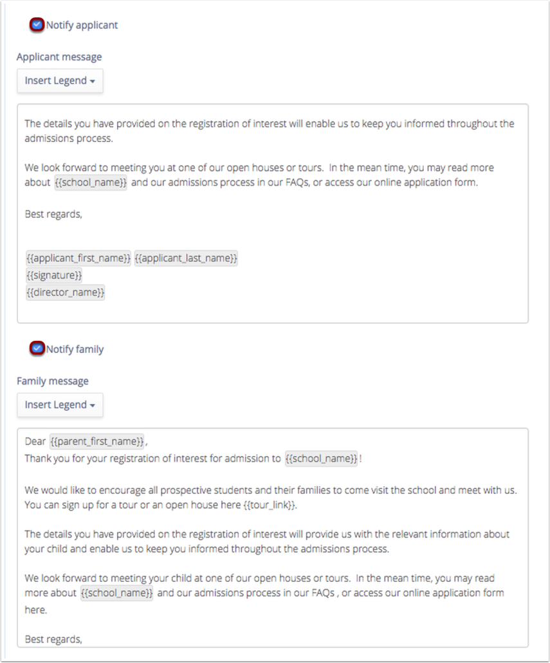
Task: Open Insert Legend dropdown under Applicant message
Action: (x=60, y=81)
